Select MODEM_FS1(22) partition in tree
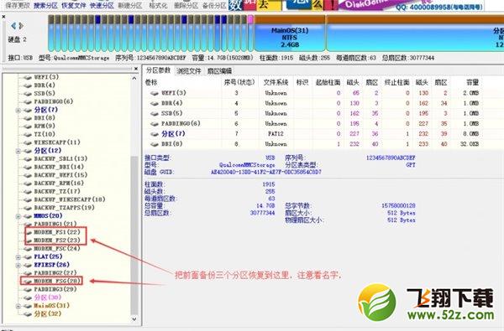The image size is (504, 331). pos(57,232)
